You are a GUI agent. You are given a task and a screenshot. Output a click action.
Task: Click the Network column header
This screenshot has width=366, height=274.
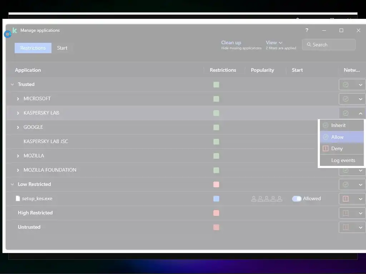(x=352, y=70)
